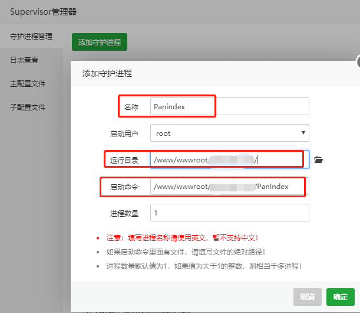Select the 进程数量 number field
Screen dimensions: 360x313
coord(229,213)
